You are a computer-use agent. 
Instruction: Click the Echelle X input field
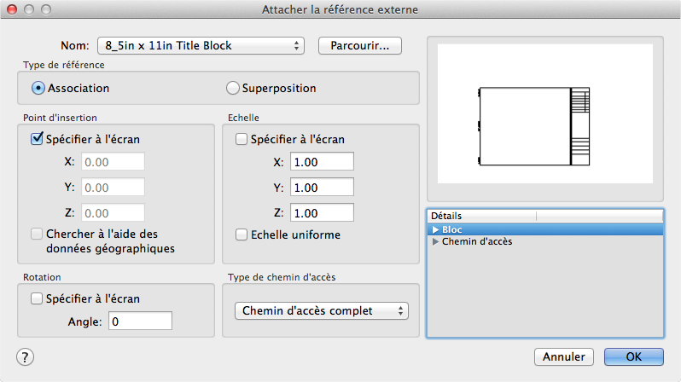point(322,162)
